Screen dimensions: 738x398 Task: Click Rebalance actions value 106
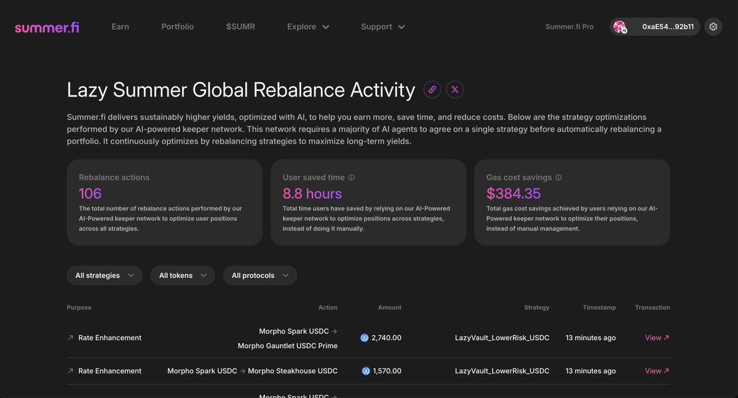pyautogui.click(x=90, y=194)
